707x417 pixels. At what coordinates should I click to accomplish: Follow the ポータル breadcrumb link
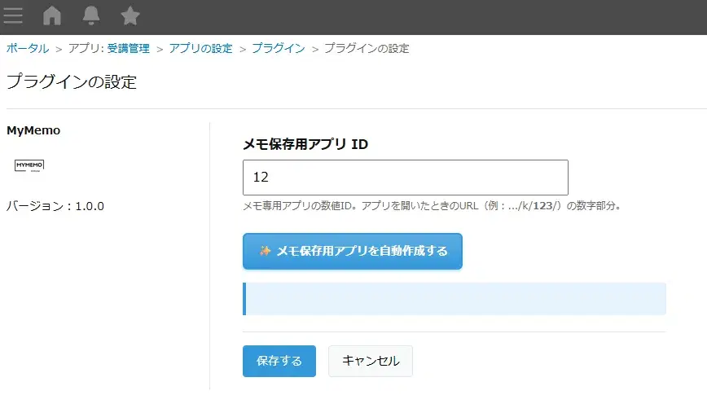click(x=28, y=48)
